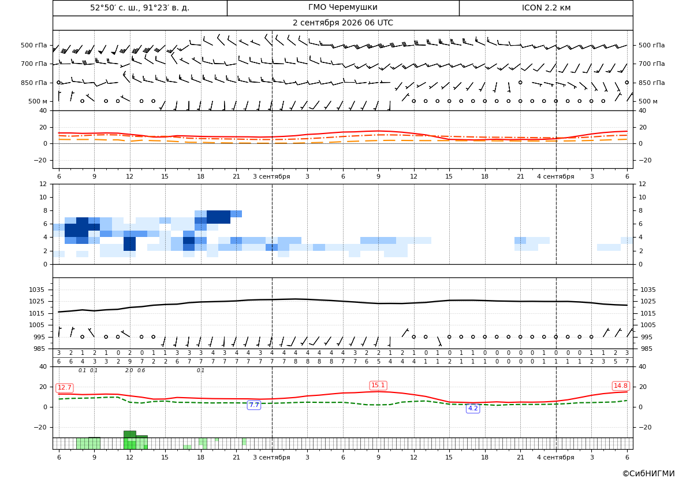The height and width of the screenshot is (478, 675).
Task: Click the 500 гПа level label at left
Action: click(x=33, y=45)
